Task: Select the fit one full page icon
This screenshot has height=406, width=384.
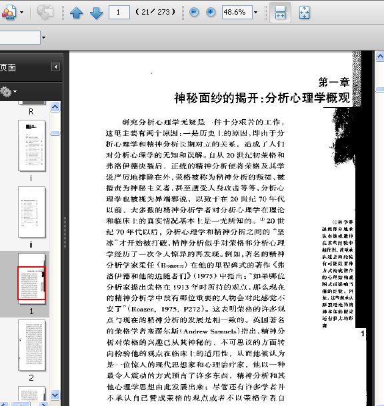Action: (304, 13)
